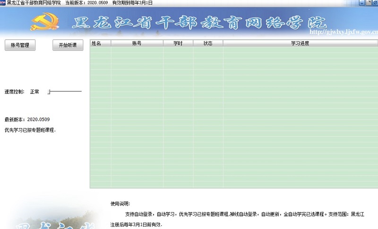The height and width of the screenshot is (229, 378).
Task: Click the 正常 speed value label
Action: point(34,91)
